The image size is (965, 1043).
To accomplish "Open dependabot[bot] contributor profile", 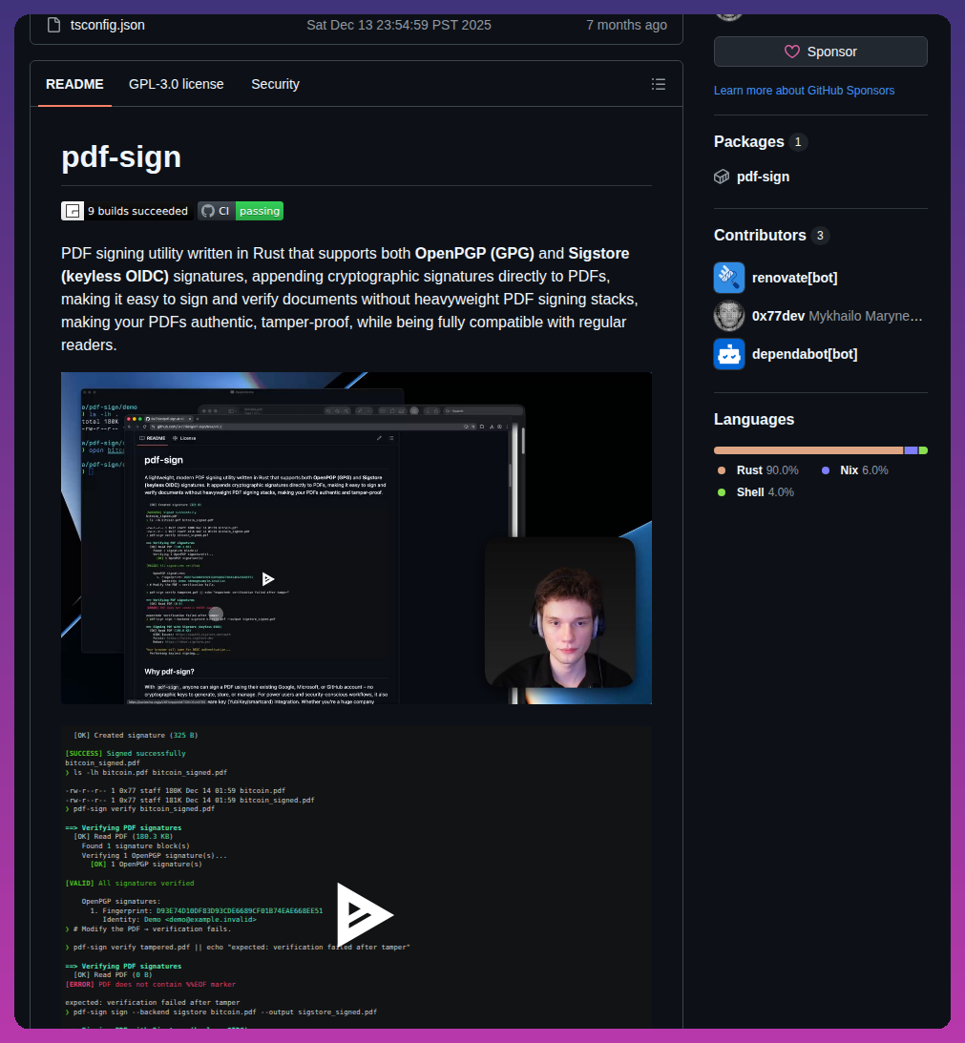I will click(805, 354).
